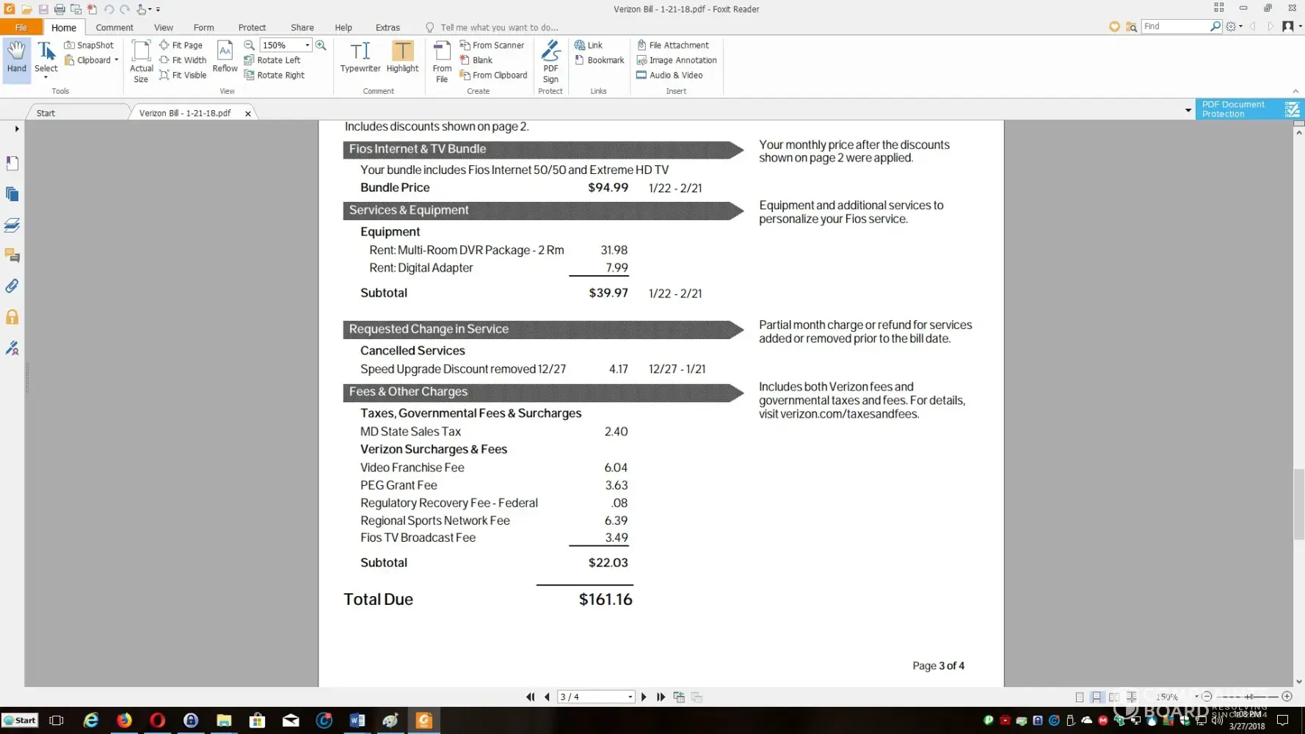Go to the next page
Viewport: 1305px width, 734px height.
click(644, 697)
